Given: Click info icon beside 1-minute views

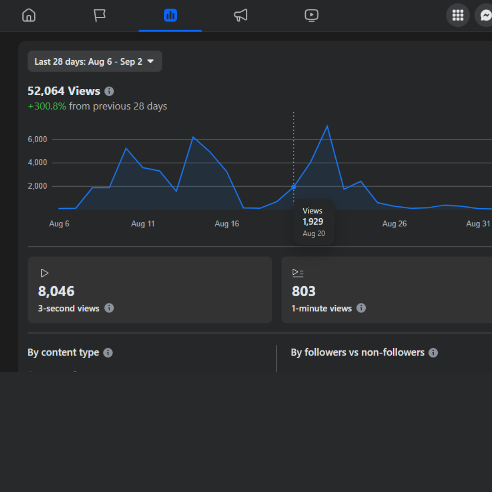Looking at the screenshot, I should (x=361, y=308).
